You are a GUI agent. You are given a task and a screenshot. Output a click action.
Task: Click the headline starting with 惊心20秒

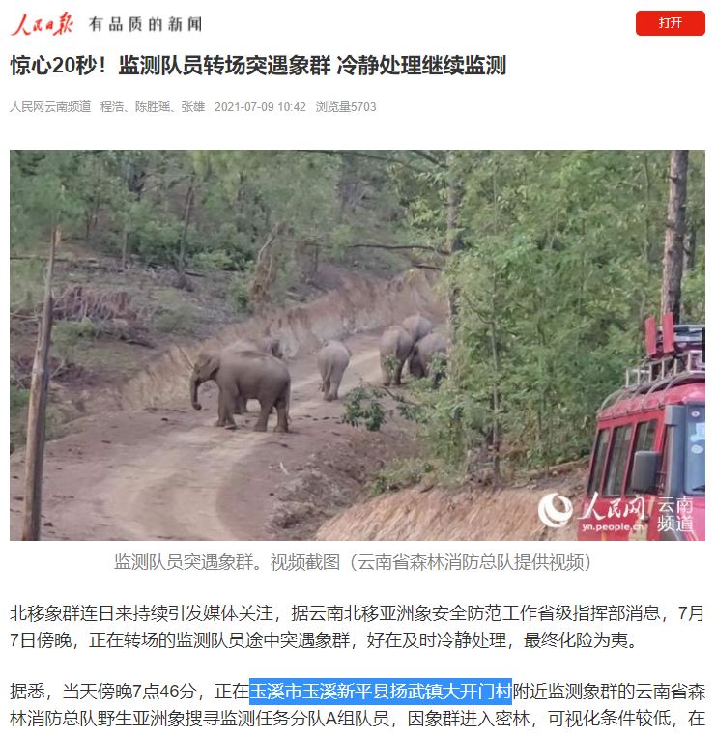[x=258, y=65]
